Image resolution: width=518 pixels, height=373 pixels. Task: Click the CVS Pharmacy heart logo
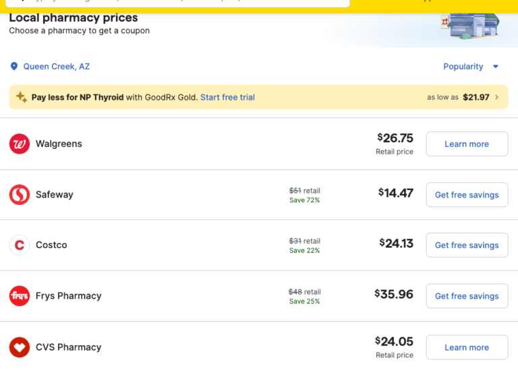20,347
